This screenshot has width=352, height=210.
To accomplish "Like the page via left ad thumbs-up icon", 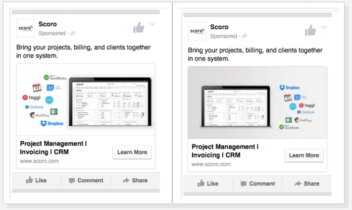I will click(x=139, y=28).
